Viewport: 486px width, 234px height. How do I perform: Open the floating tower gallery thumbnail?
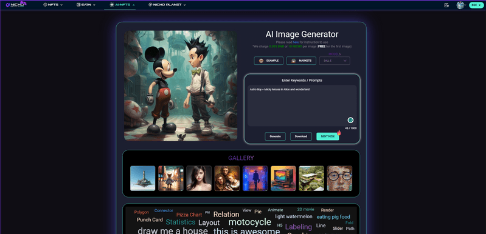coord(142,178)
